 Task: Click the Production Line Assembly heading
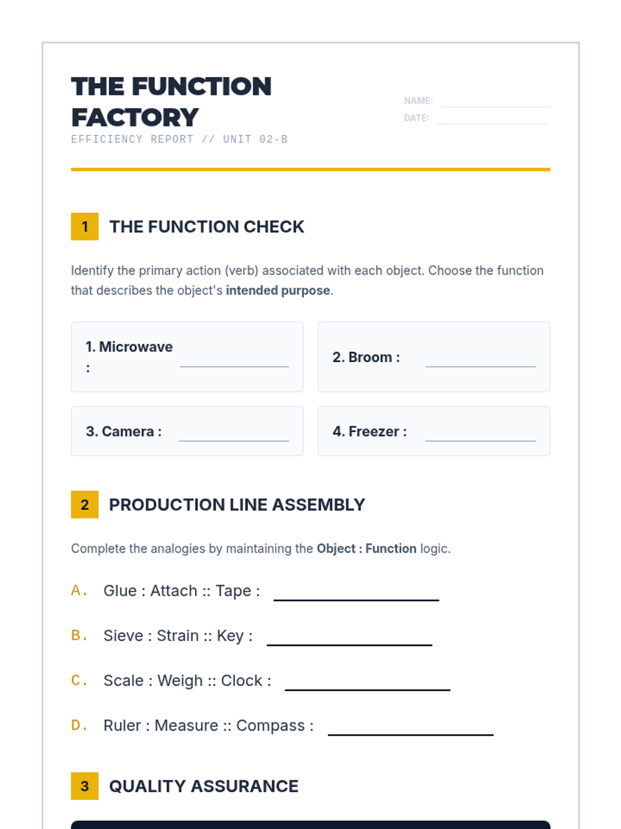[237, 505]
